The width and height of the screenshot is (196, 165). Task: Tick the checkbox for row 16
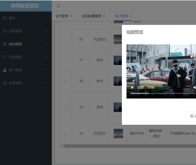[65, 81]
